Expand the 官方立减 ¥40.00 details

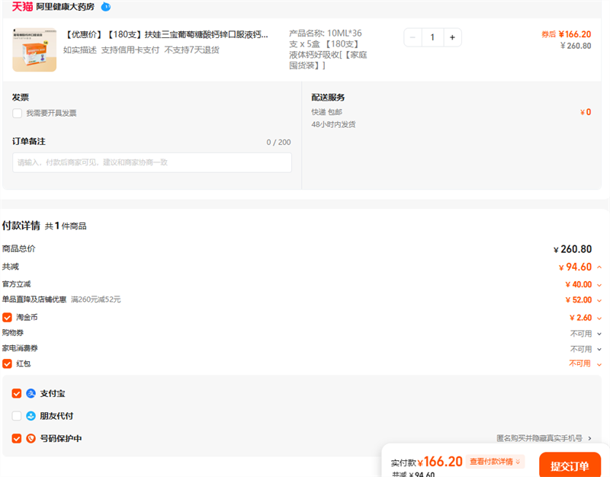click(x=599, y=285)
